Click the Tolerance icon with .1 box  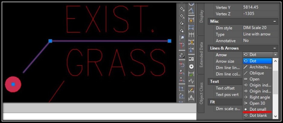[191, 59]
